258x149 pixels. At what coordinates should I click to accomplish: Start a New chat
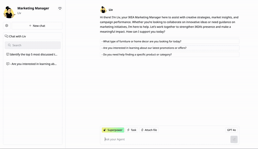point(37,26)
